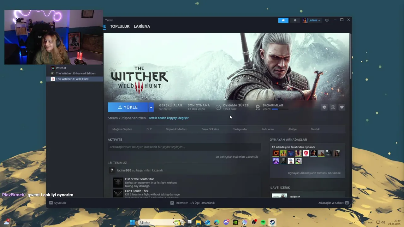Expand the Yükle install options arrow
This screenshot has height=227, width=404.
[151, 107]
